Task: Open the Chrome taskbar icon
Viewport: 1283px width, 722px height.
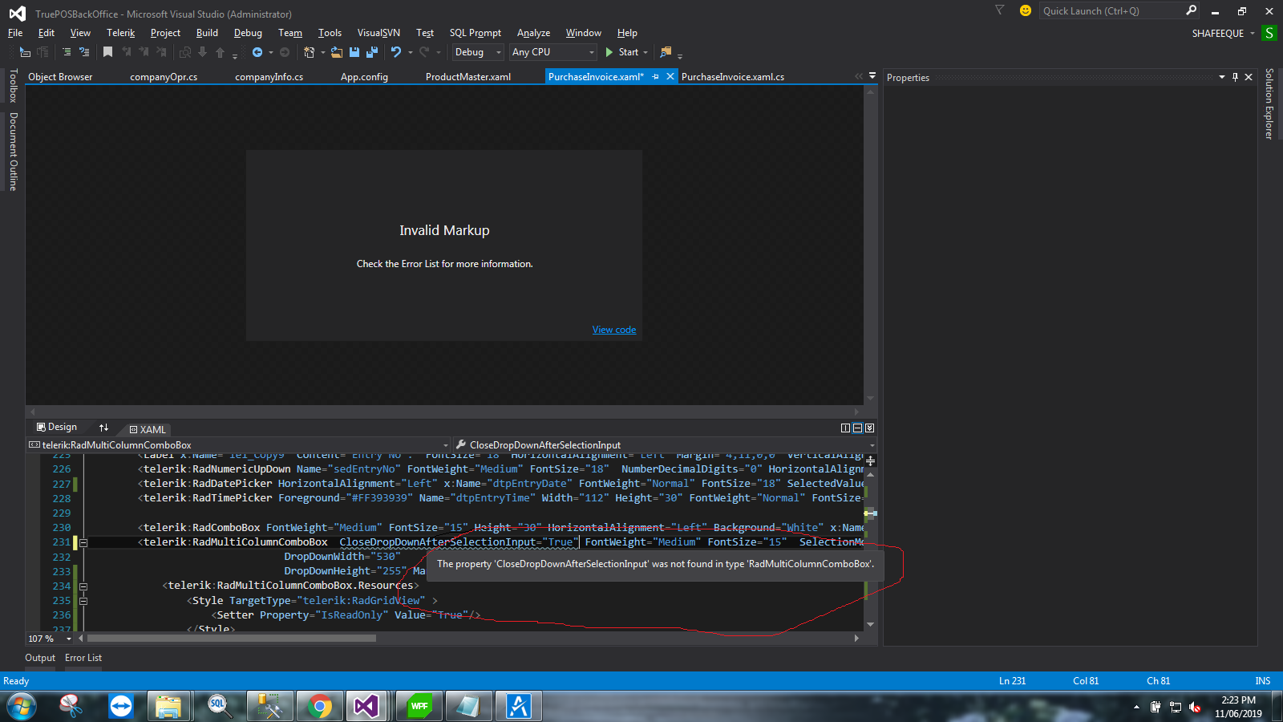Action: pyautogui.click(x=320, y=707)
